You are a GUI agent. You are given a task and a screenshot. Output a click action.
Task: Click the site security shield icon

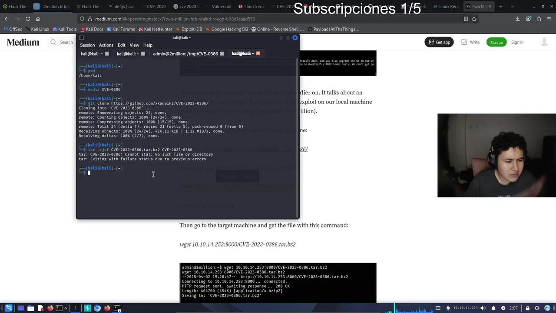pos(82,19)
